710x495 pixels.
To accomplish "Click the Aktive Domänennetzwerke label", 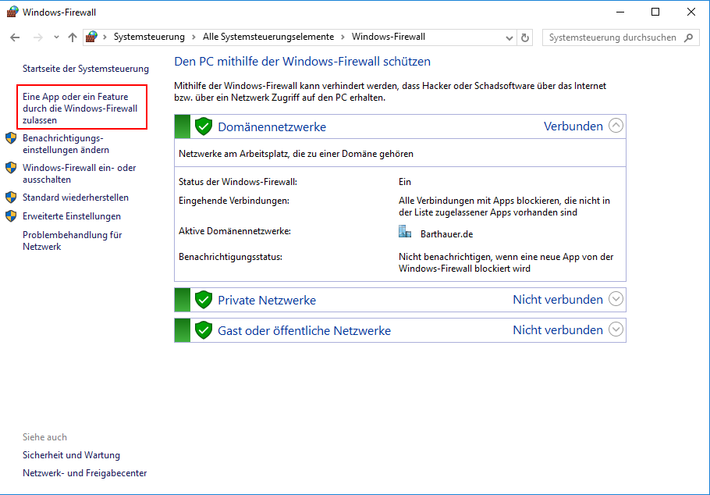I will click(x=235, y=231).
